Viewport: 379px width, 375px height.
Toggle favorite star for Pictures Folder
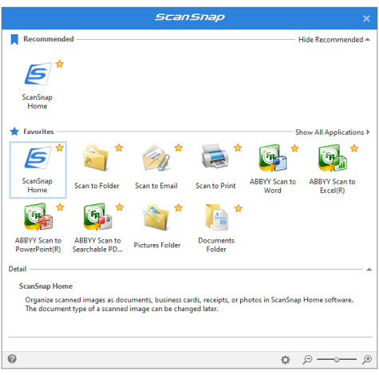(178, 207)
